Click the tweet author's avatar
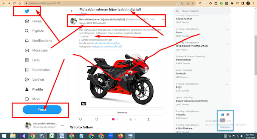 [73, 21]
